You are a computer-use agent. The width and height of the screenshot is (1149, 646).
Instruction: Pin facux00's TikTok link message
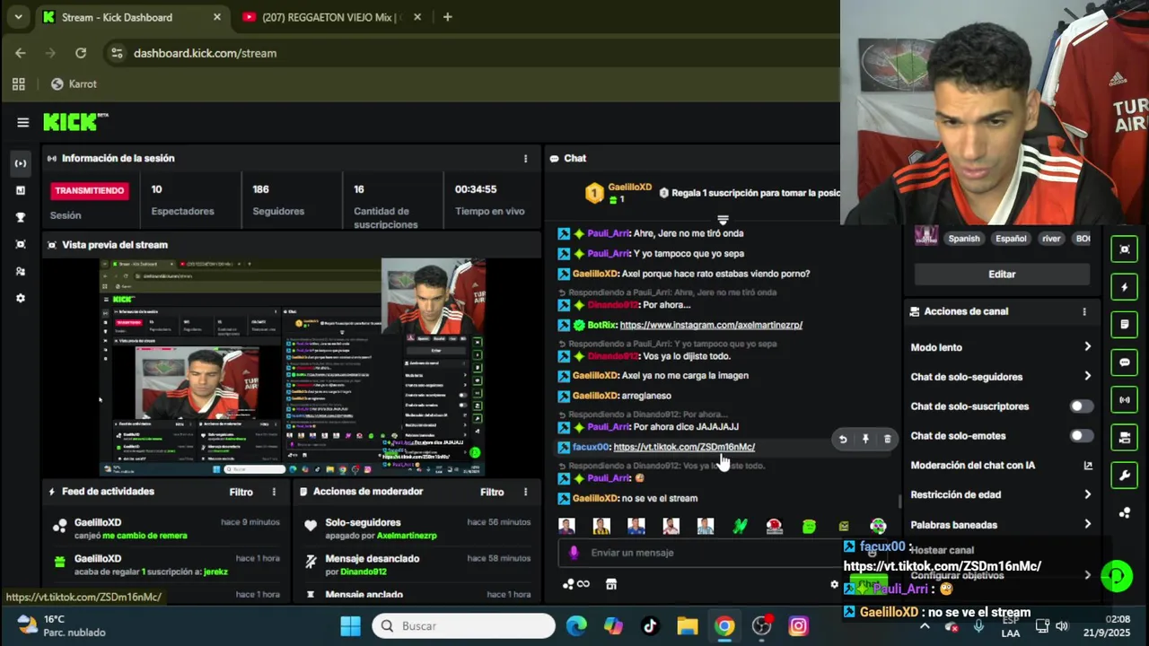pyautogui.click(x=865, y=439)
